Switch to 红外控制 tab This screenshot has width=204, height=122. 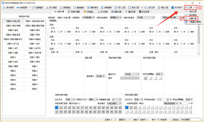pyautogui.click(x=103, y=12)
